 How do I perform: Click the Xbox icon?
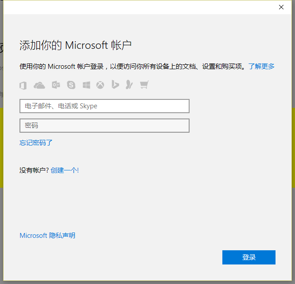pos(100,85)
